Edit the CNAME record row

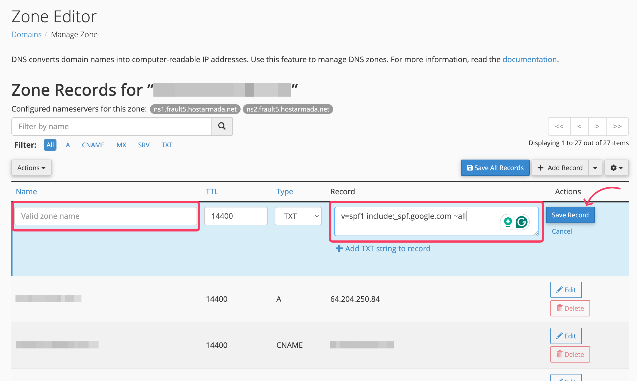566,336
